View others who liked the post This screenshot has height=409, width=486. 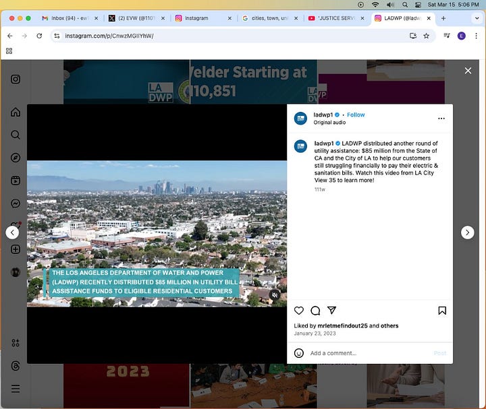(389, 325)
